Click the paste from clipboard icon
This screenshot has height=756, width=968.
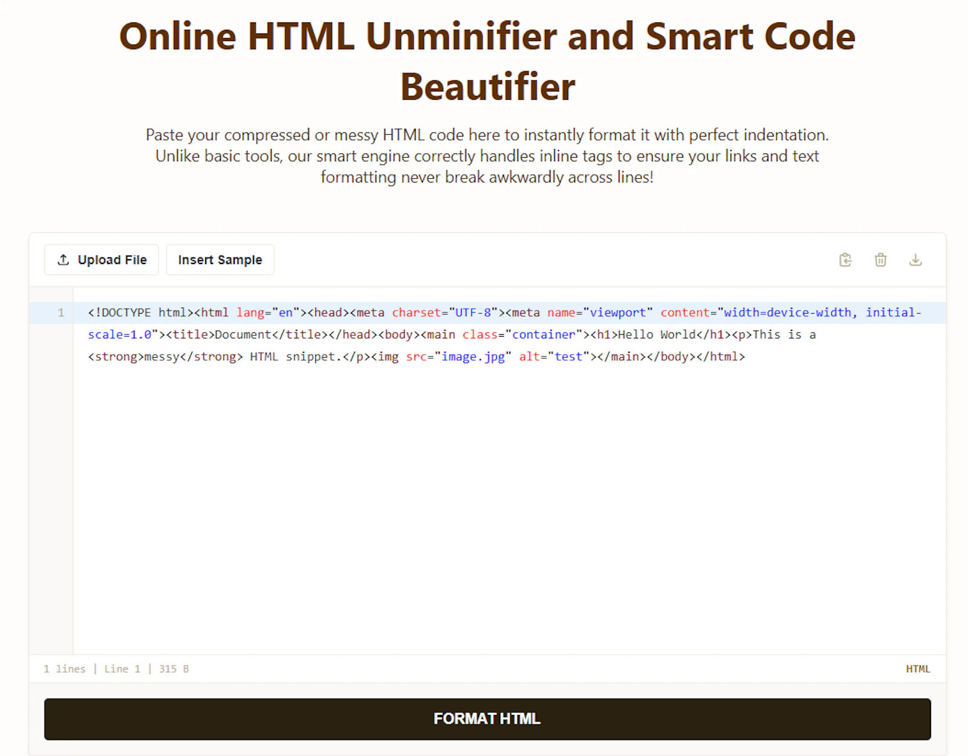845,260
